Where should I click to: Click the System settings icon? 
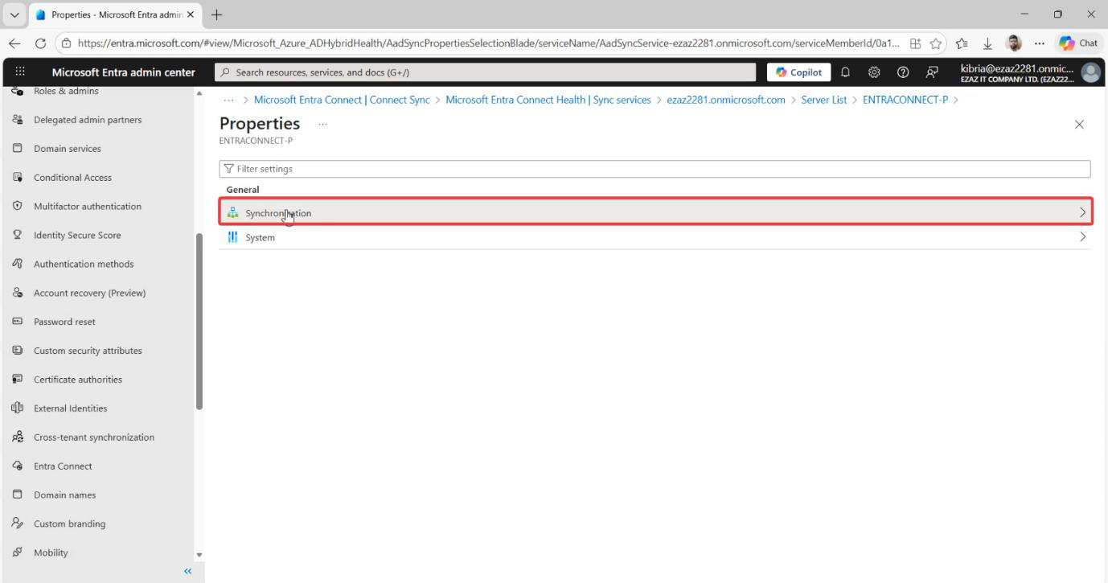233,237
